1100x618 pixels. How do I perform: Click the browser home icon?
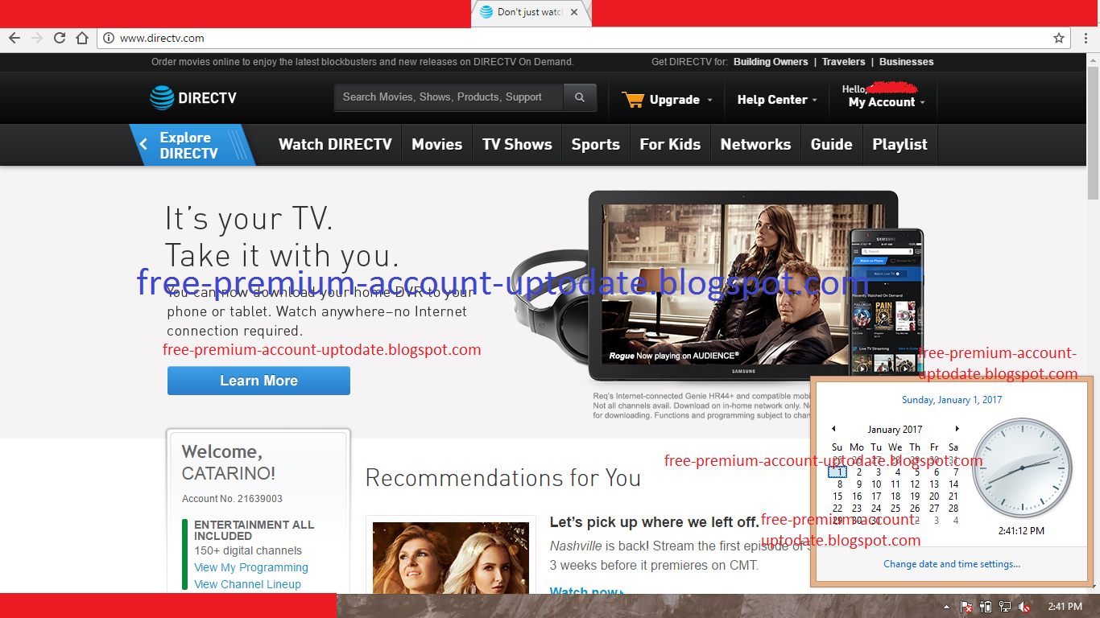click(x=81, y=38)
